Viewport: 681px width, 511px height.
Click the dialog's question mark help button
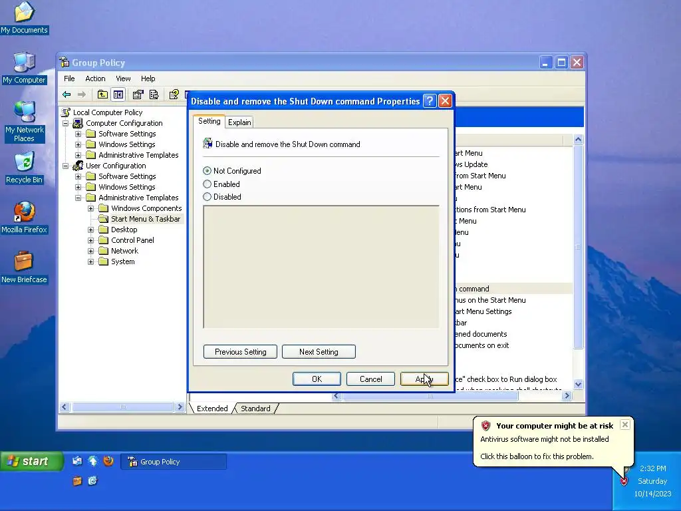point(430,101)
